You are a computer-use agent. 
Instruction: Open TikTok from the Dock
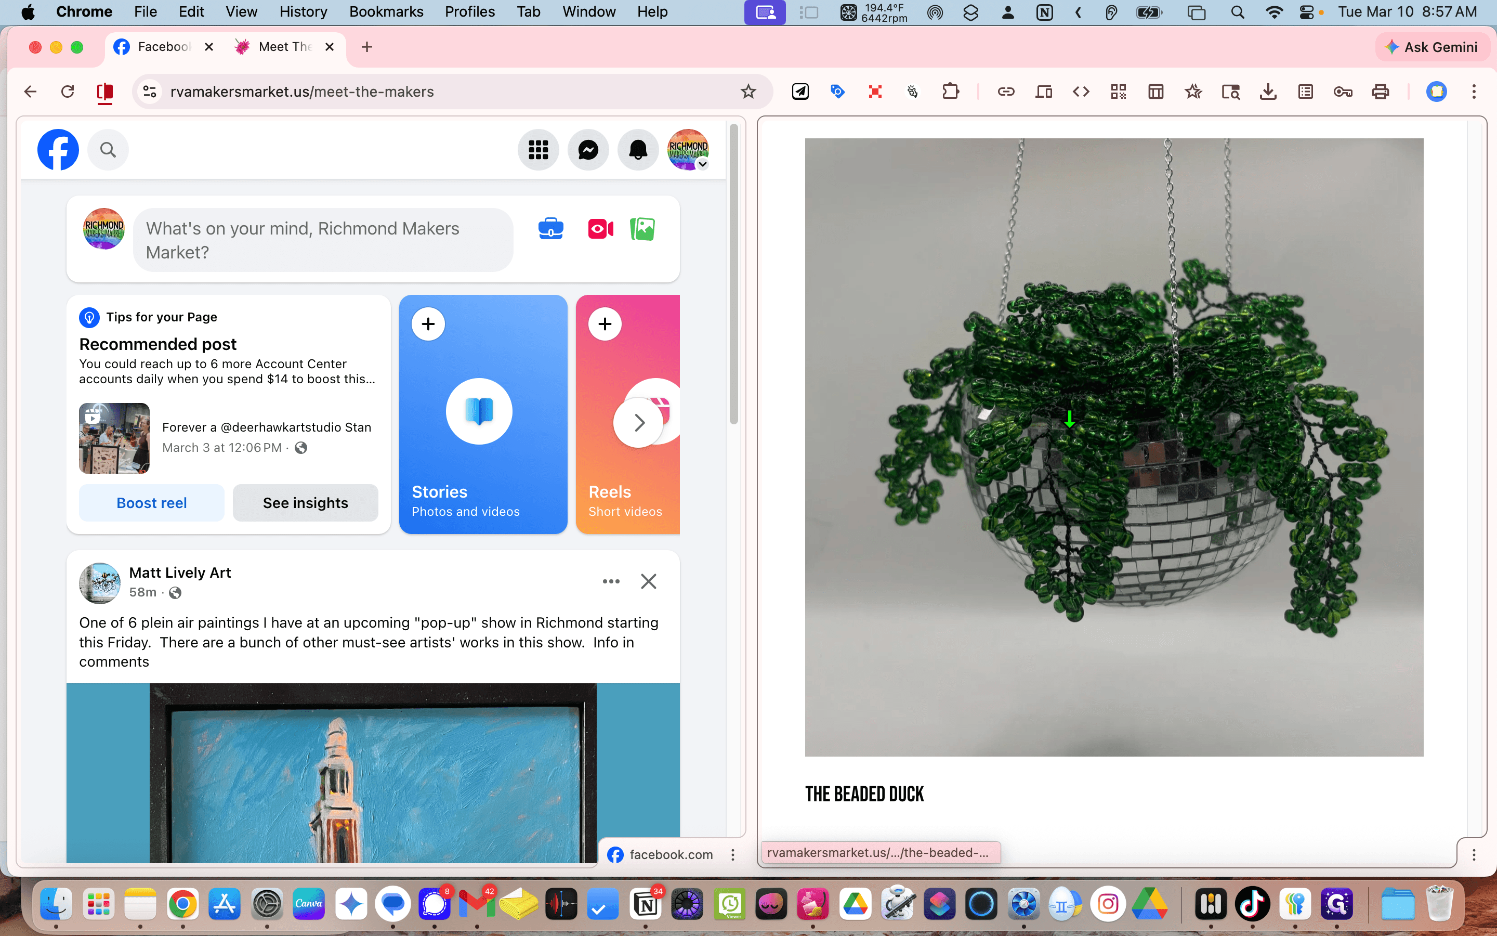pos(1253,904)
